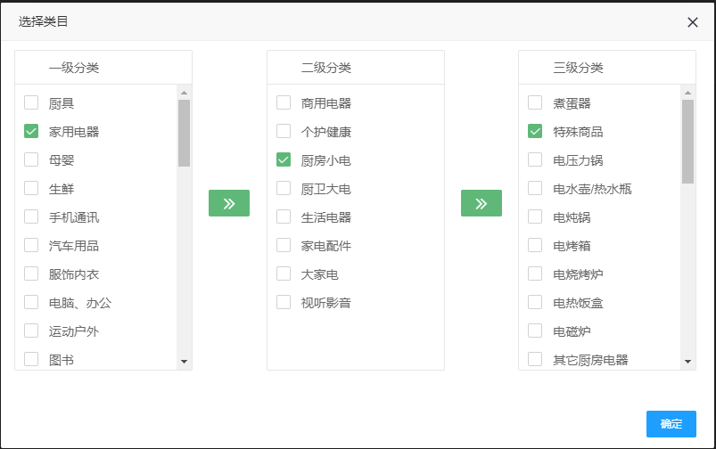Tick the 生鲜 category checkbox

pos(31,188)
